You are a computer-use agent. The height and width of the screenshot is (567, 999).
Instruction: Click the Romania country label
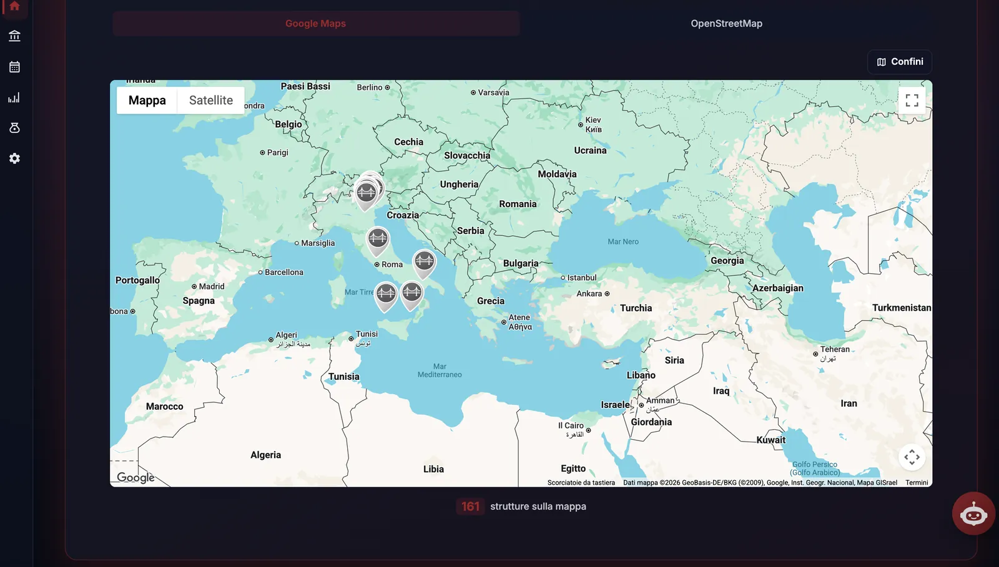518,204
